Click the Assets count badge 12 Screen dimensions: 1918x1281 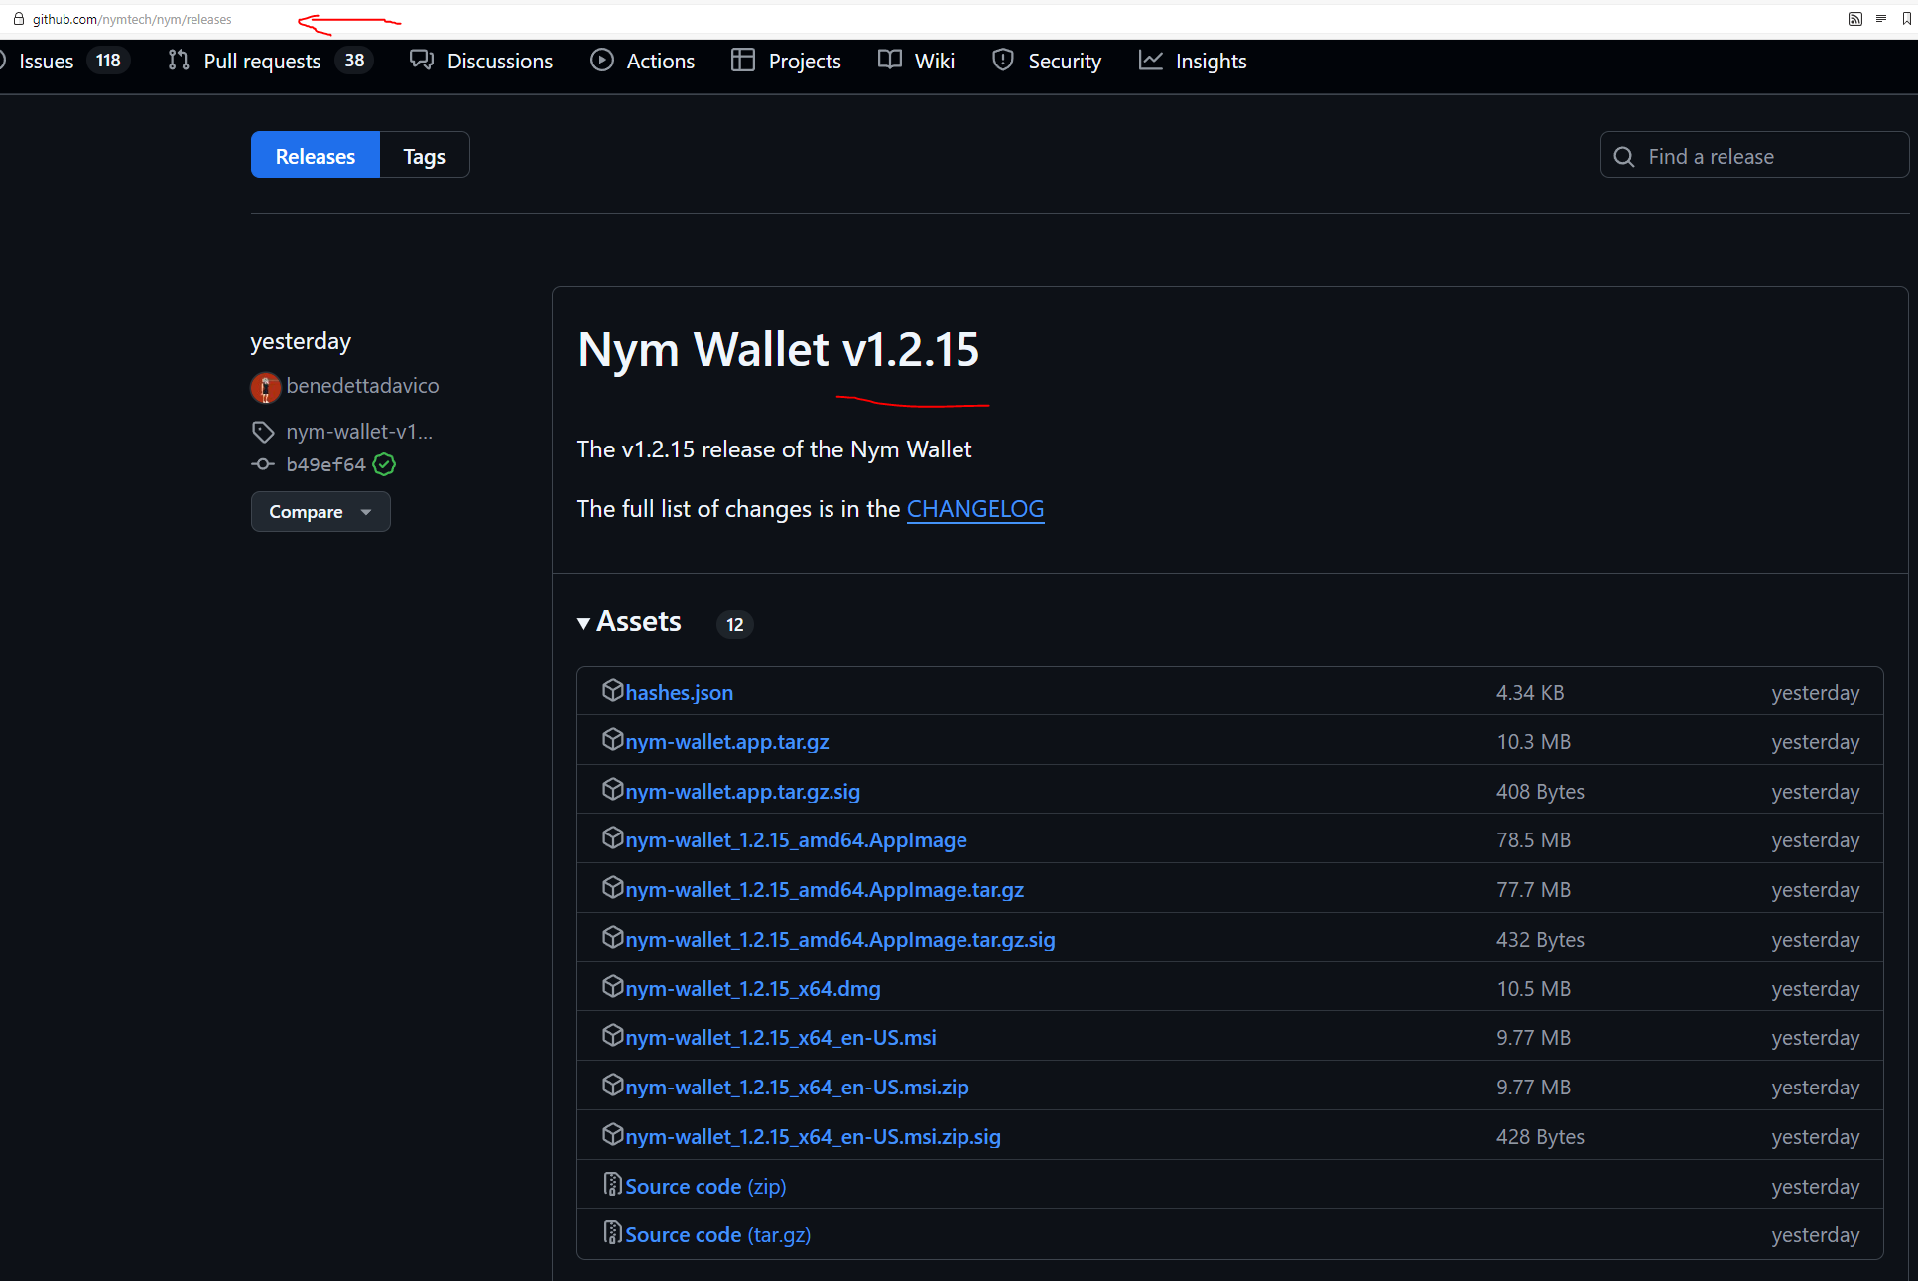(x=734, y=624)
